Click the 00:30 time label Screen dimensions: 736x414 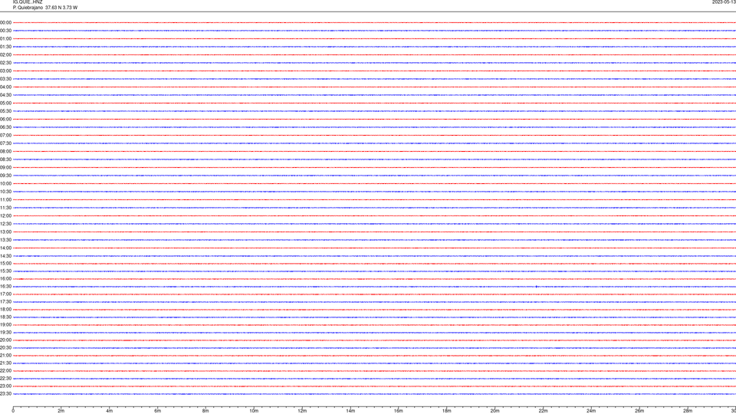tap(5, 31)
